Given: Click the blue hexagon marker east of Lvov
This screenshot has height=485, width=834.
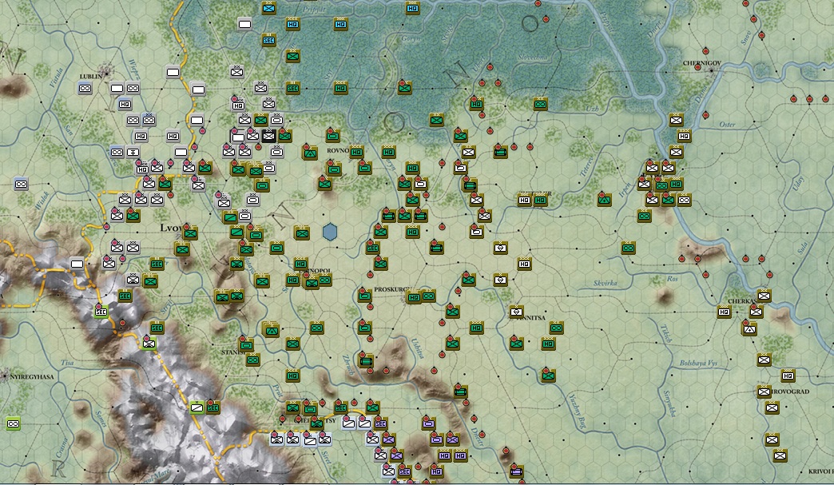Looking at the screenshot, I should pyautogui.click(x=330, y=232).
